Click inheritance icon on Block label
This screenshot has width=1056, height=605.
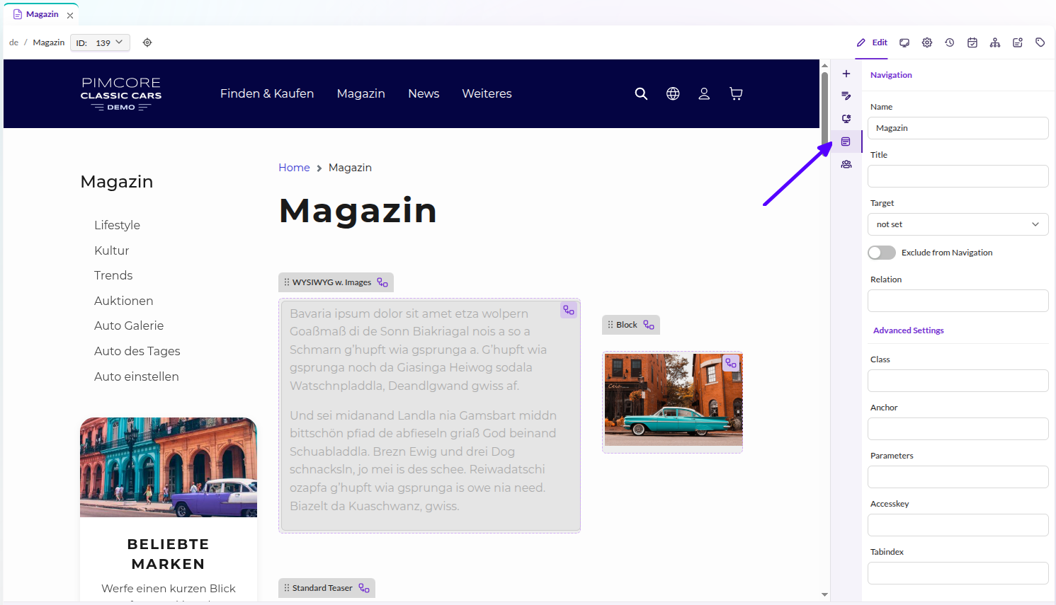pos(649,325)
